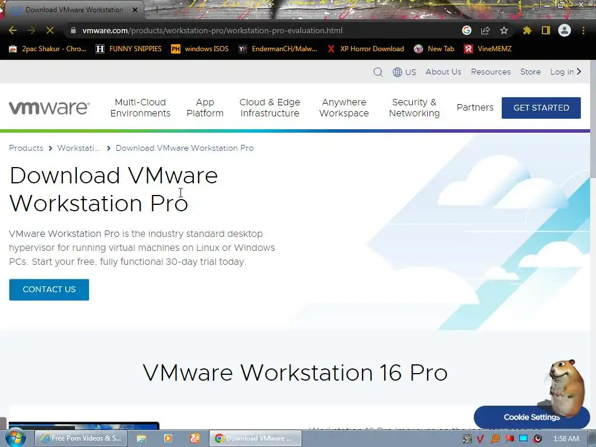Expand Cloud & Edge Infrastructure menu

click(x=270, y=108)
